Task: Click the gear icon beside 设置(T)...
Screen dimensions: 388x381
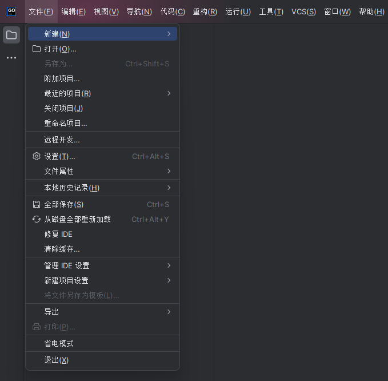Action: point(37,156)
